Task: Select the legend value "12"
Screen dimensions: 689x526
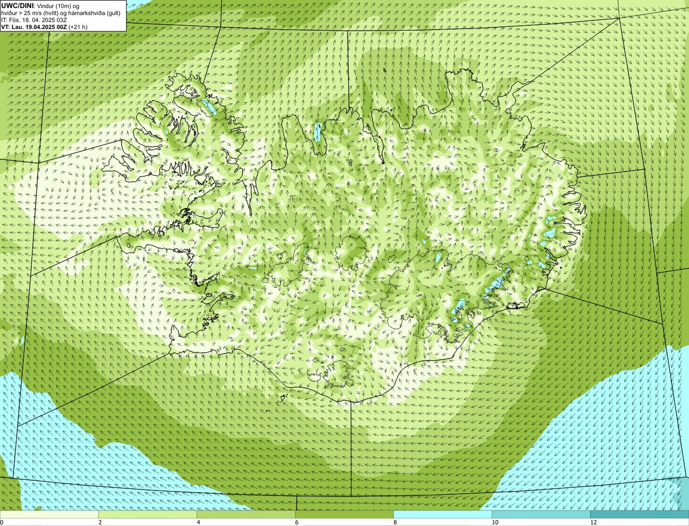Action: tap(593, 522)
